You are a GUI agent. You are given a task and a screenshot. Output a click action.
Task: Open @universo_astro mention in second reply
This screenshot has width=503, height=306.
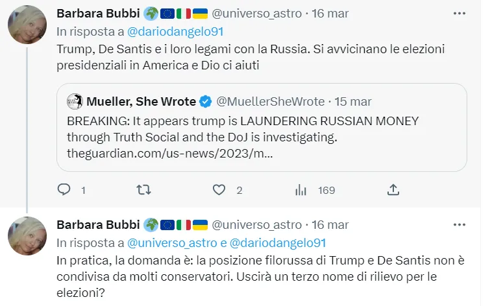168,242
